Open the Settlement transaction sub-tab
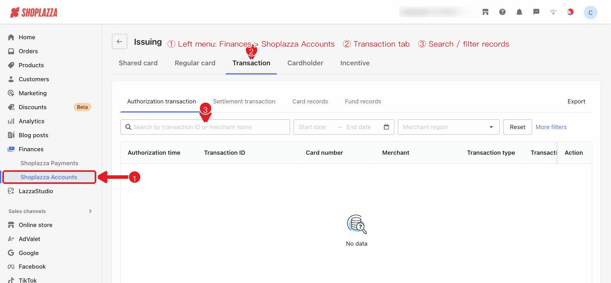The width and height of the screenshot is (611, 283). click(244, 101)
